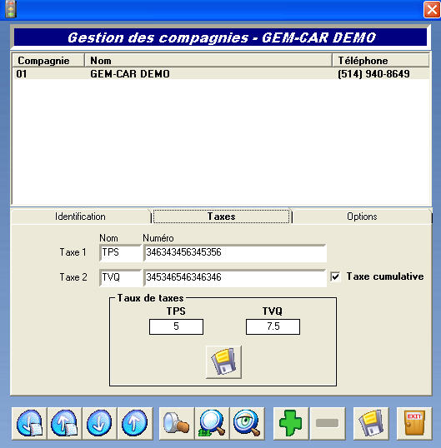
Task: Click the Téléphone column header
Action: coord(381,61)
